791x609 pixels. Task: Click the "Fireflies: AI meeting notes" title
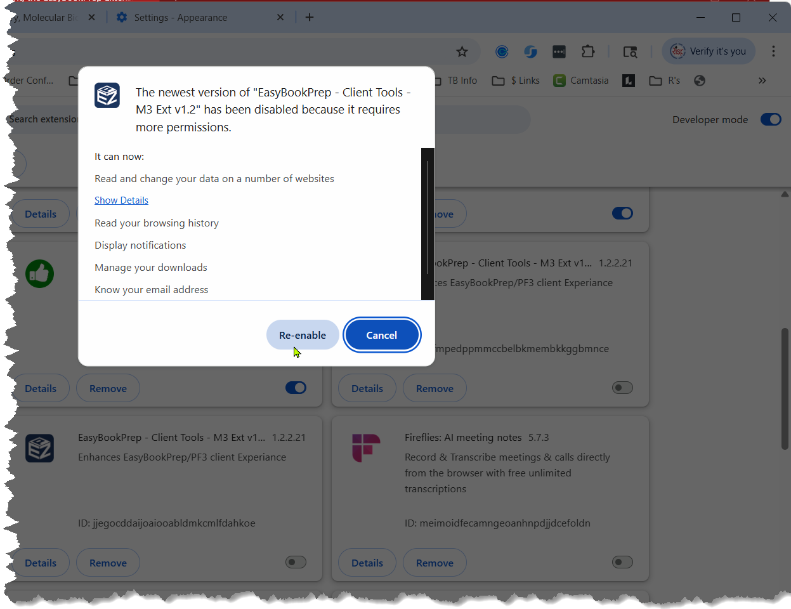(x=463, y=438)
